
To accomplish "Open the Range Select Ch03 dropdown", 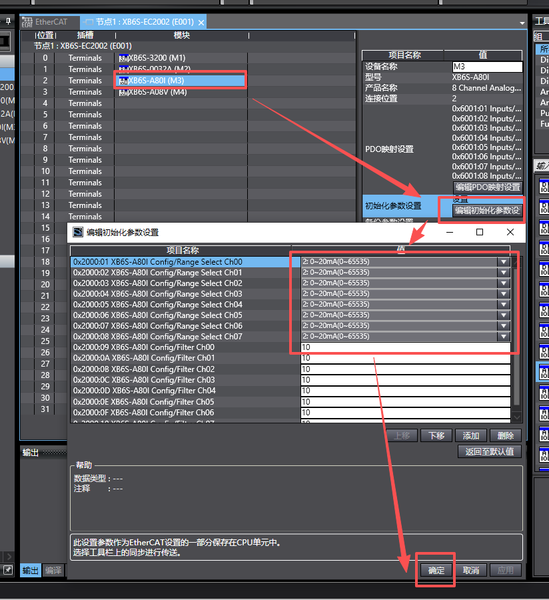I will 504,294.
